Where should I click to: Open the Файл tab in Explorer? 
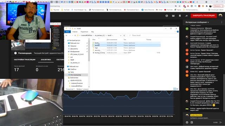click(x=67, y=32)
